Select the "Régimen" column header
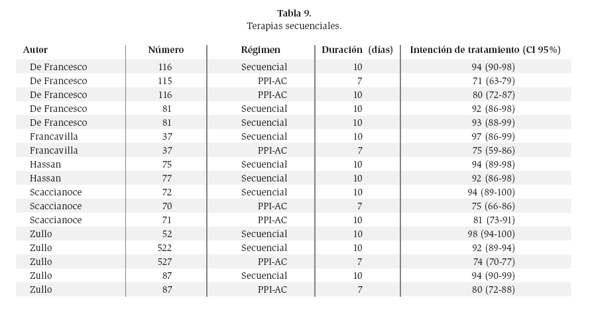This screenshot has height=314, width=590. tap(261, 50)
